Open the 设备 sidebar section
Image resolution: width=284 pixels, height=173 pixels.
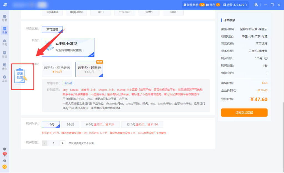tap(4, 30)
